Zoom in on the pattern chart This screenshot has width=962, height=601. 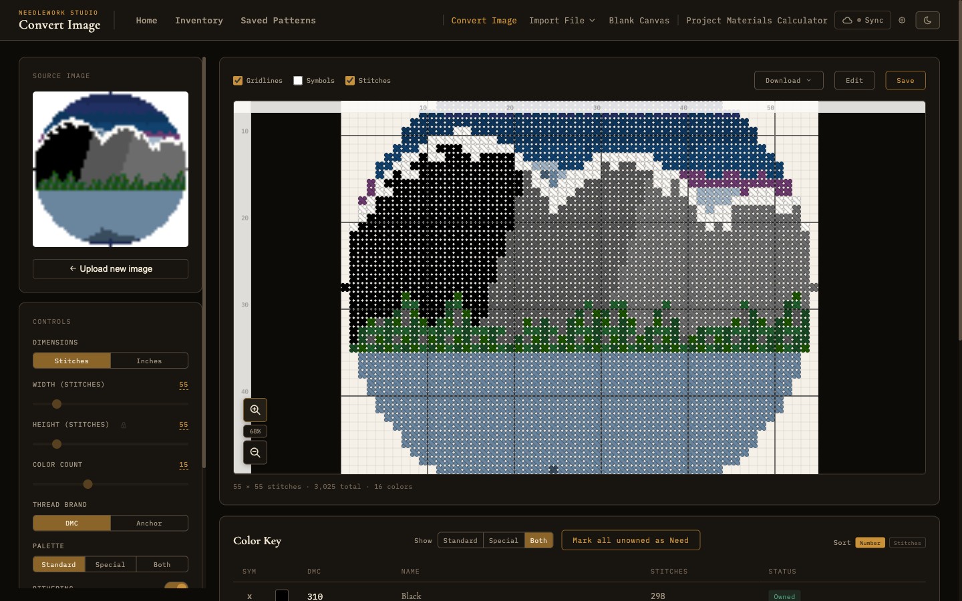point(255,410)
